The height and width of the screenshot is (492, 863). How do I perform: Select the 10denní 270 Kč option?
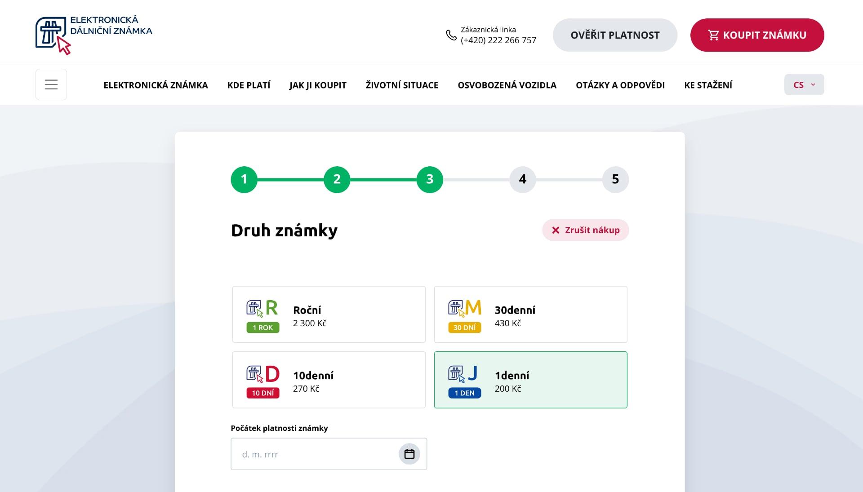coord(329,380)
